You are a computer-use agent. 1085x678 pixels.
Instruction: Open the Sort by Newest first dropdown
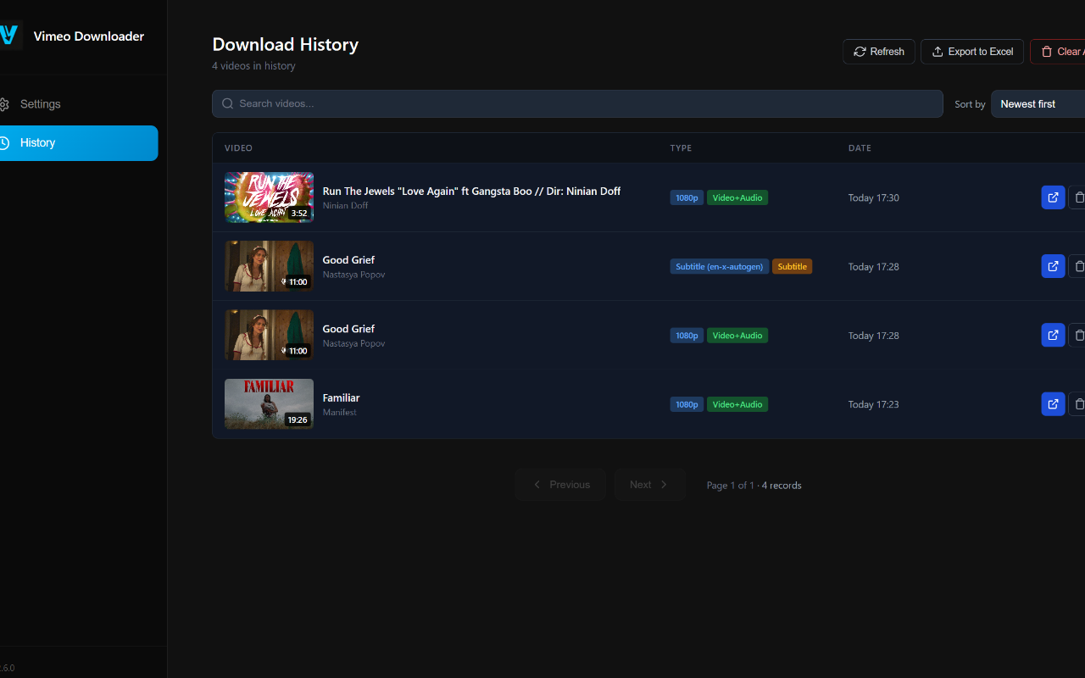click(1038, 104)
